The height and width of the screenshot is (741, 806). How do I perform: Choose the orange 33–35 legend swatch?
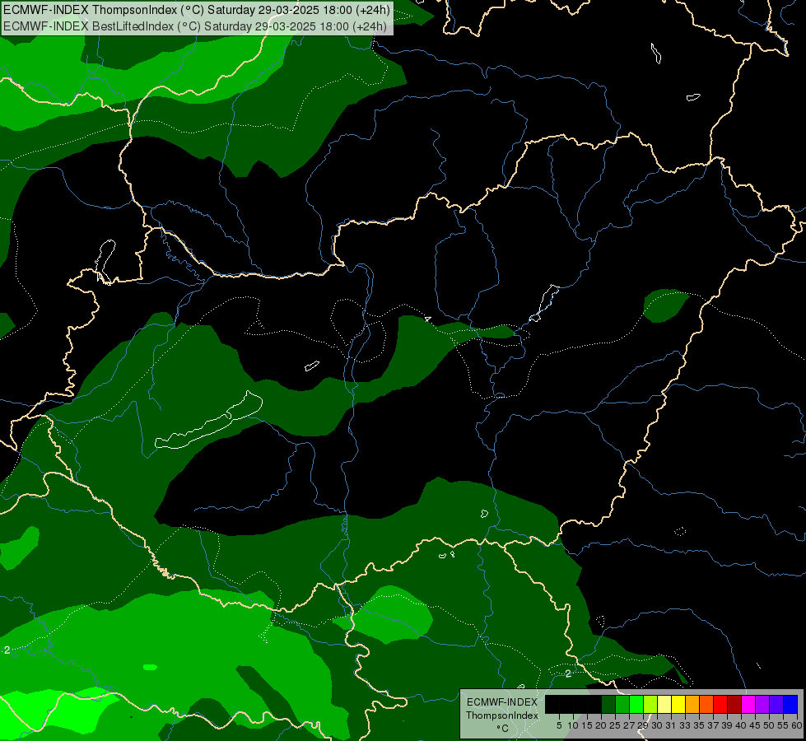pos(692,705)
